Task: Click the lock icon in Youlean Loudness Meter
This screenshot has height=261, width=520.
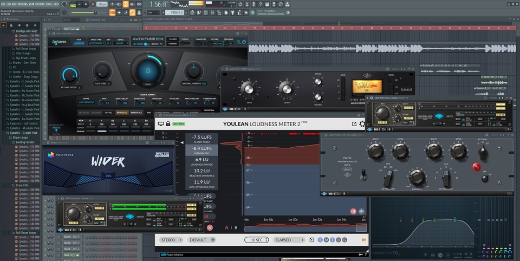Action: pyautogui.click(x=168, y=123)
